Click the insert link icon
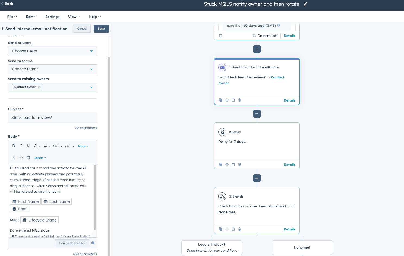 [x=14, y=158]
